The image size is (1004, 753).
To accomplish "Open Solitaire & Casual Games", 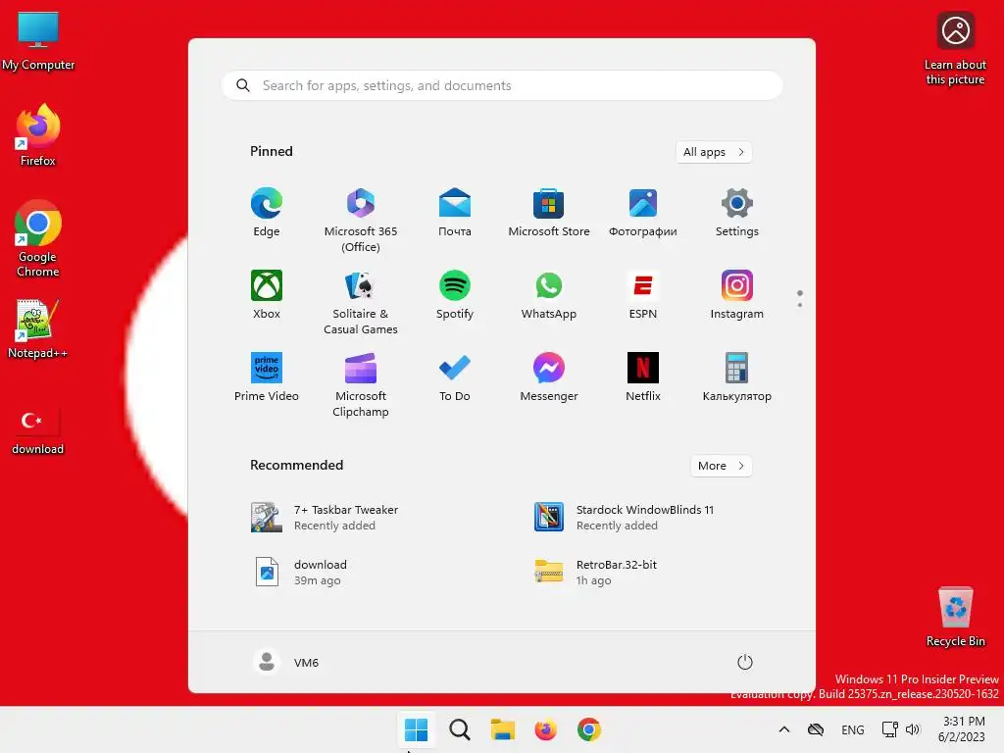I will point(361,302).
